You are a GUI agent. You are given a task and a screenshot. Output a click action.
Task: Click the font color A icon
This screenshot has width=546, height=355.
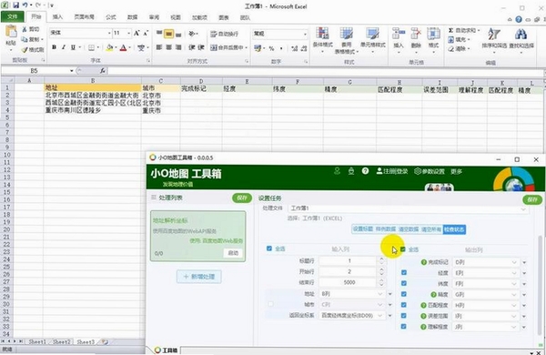(x=123, y=47)
